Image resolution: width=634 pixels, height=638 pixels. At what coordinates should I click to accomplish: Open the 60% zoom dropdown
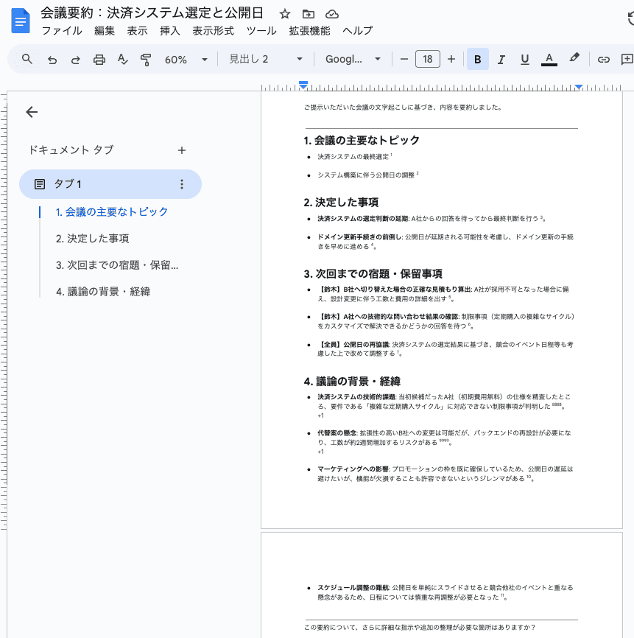pyautogui.click(x=186, y=60)
